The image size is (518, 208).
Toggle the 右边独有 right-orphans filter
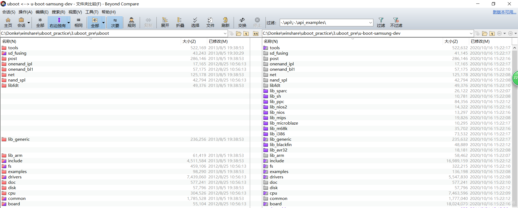pyautogui.click(x=57, y=22)
